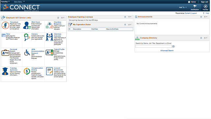Screen dimensions: 211x119
Task: Click the Description column header
Action: click(x=77, y=29)
